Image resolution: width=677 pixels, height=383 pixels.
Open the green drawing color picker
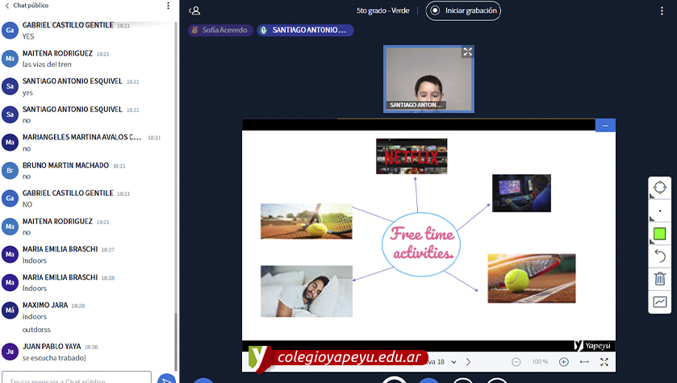tap(659, 234)
